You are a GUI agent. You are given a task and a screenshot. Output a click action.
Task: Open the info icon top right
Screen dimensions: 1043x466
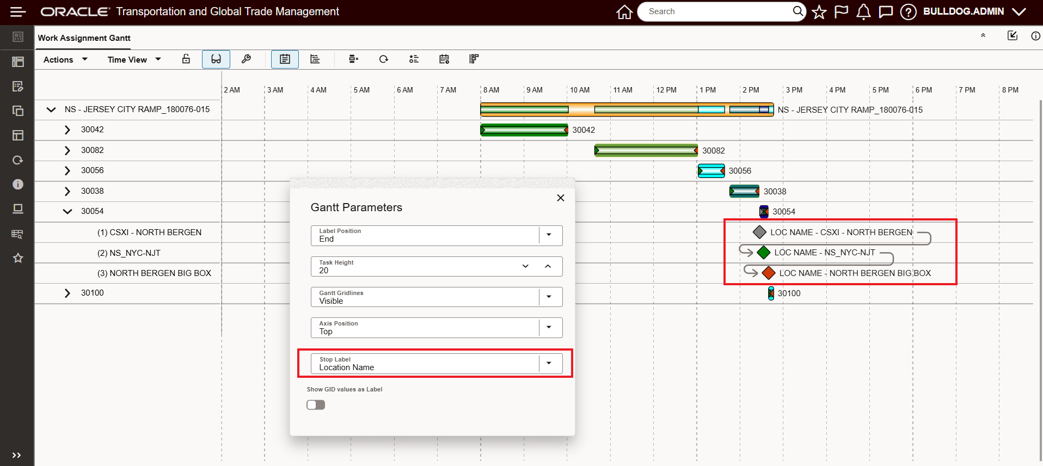1035,36
